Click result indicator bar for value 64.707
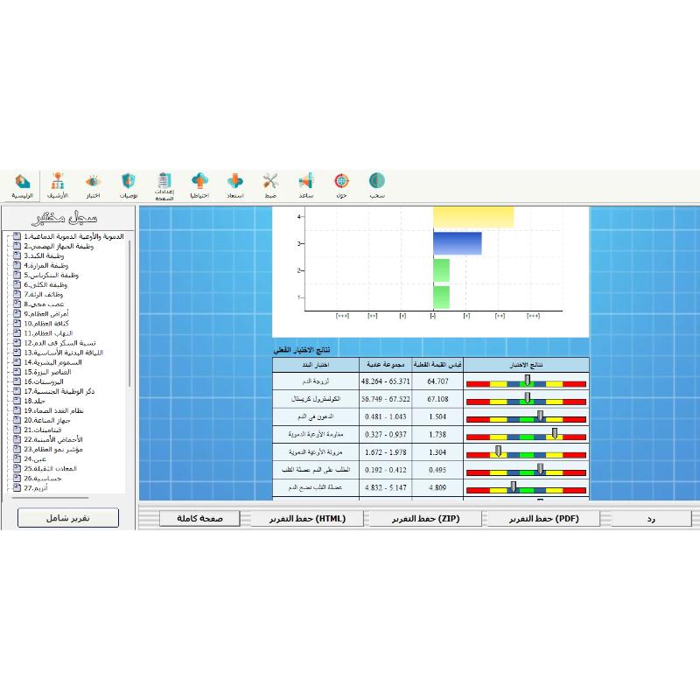This screenshot has height=700, width=700. click(x=527, y=382)
